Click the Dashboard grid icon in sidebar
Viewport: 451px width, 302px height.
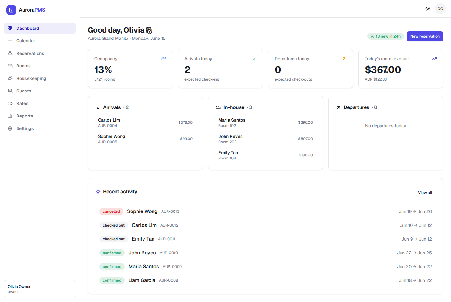click(10, 28)
